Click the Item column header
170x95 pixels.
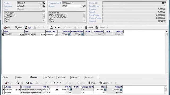[14, 31]
